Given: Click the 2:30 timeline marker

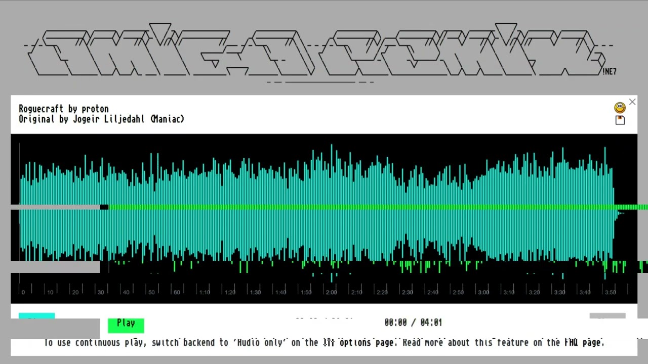Looking at the screenshot, I should [x=408, y=292].
